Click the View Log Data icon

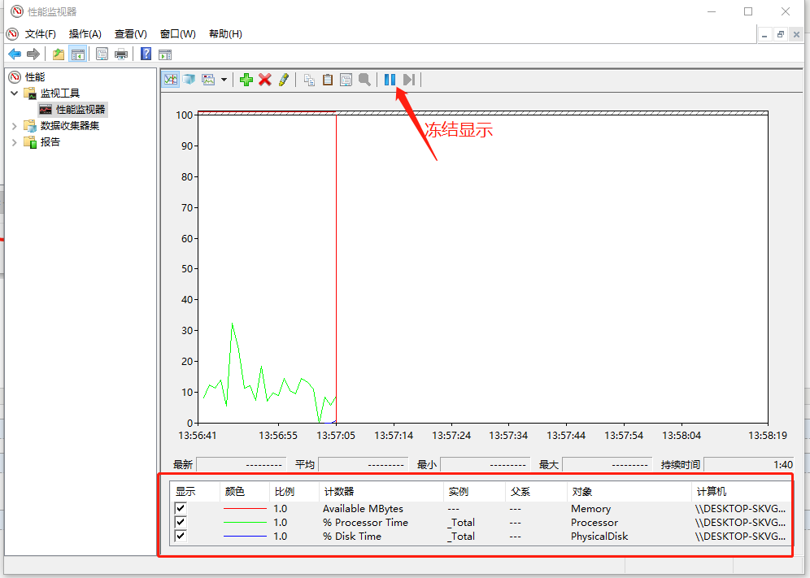click(x=189, y=80)
